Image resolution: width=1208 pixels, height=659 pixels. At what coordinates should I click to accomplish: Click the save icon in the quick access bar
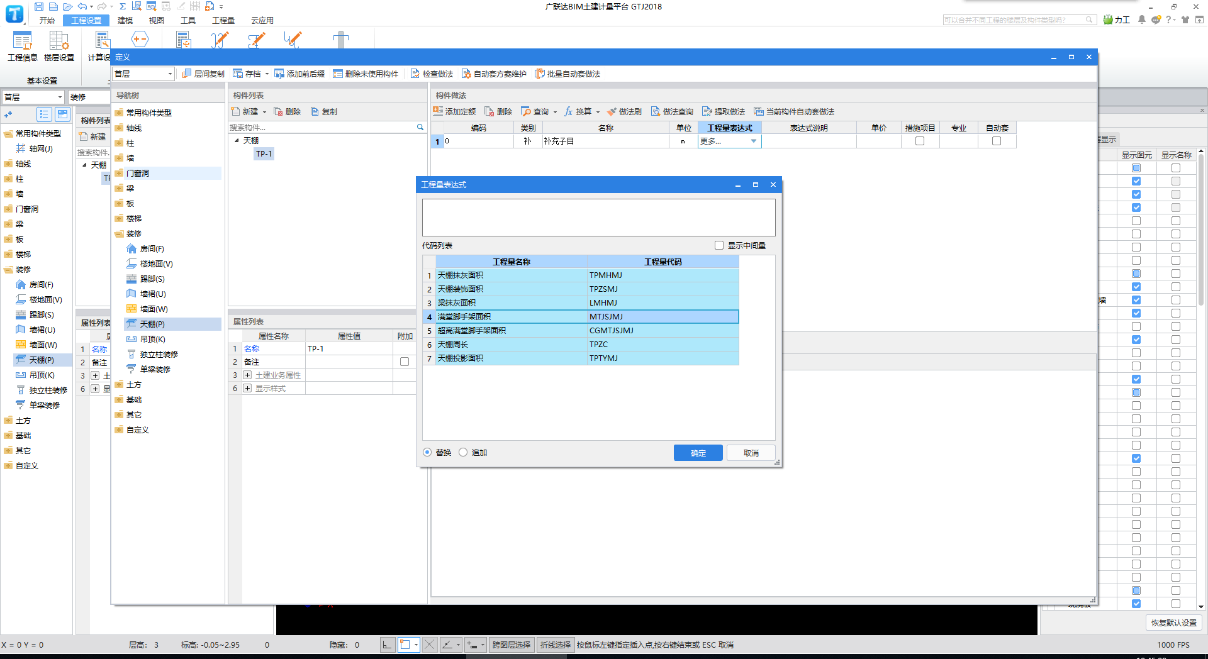point(39,6)
